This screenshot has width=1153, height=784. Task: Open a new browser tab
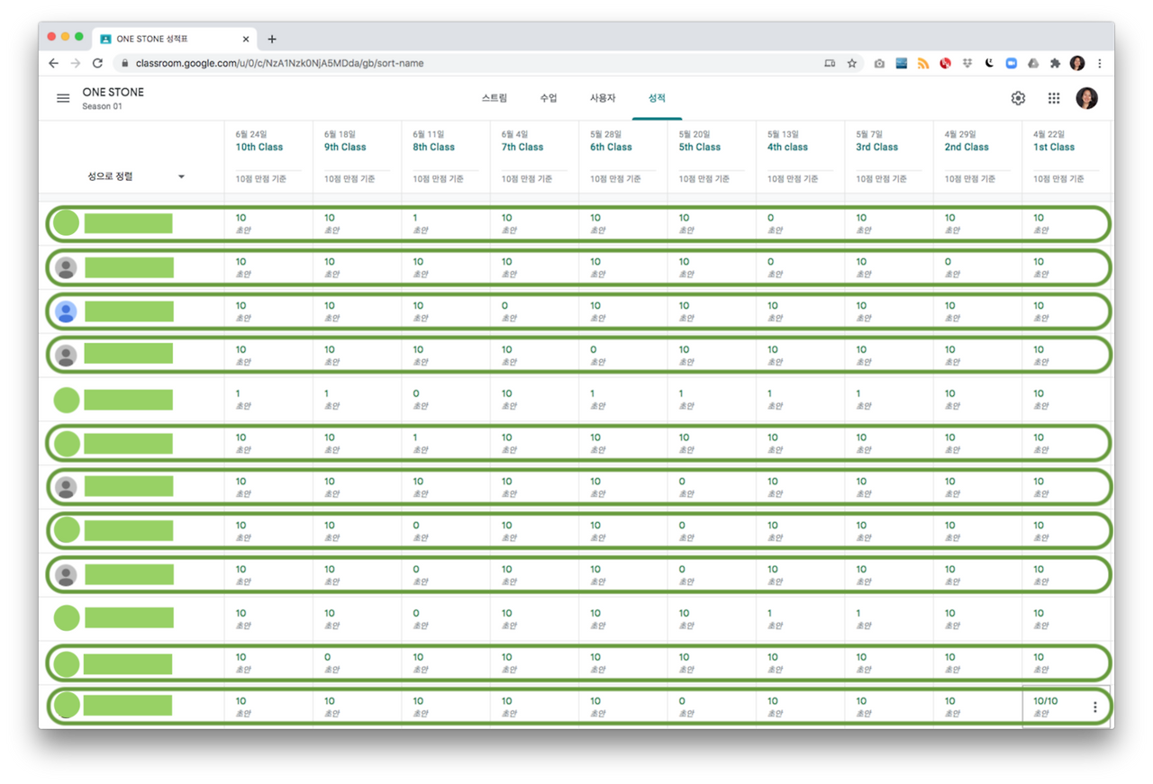[272, 39]
